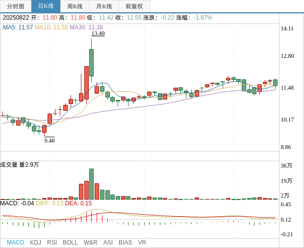
Task: Select the MACD indicator
Action: [16, 243]
